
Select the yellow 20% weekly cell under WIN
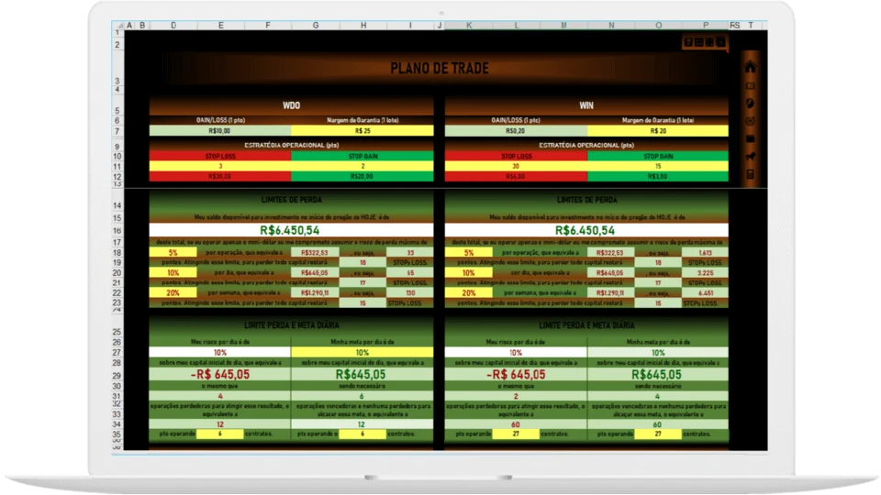click(x=469, y=293)
